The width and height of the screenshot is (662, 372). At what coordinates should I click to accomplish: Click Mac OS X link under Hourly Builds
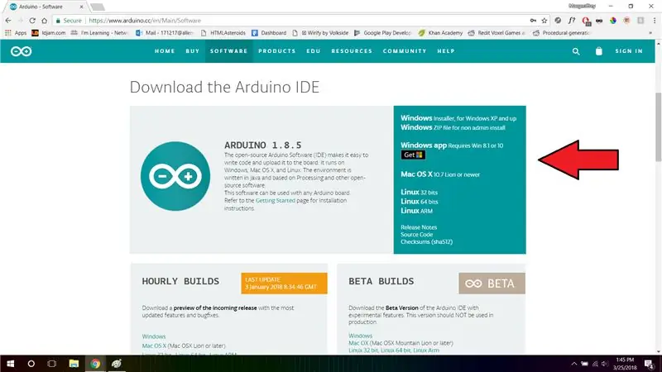point(154,346)
